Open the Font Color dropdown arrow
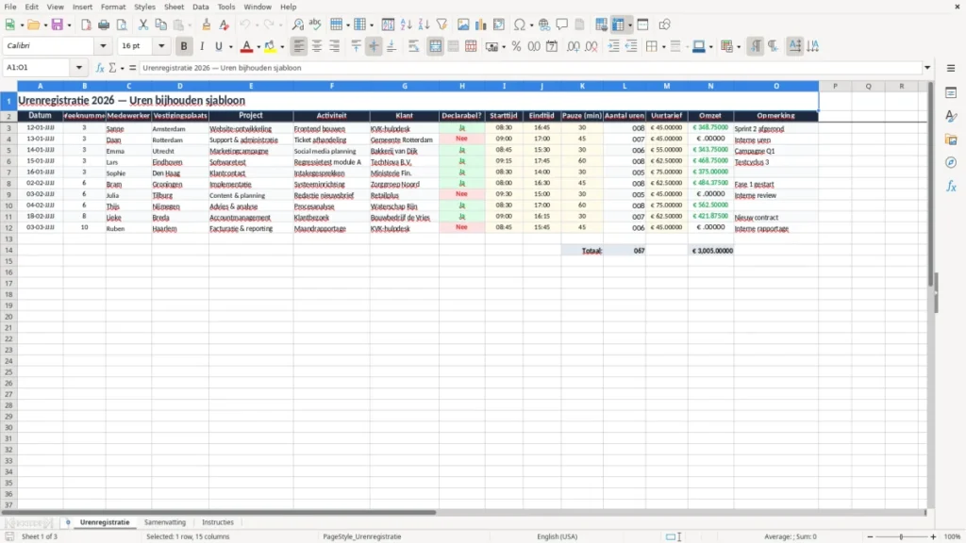 [x=258, y=47]
